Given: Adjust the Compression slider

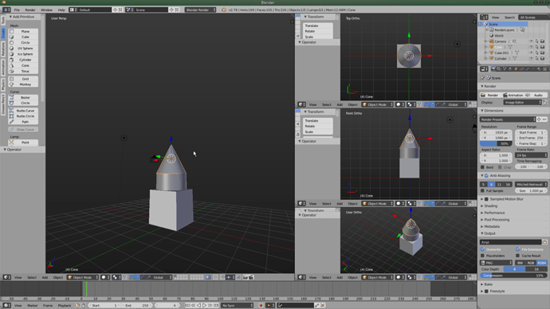Looking at the screenshot, I should point(513,276).
